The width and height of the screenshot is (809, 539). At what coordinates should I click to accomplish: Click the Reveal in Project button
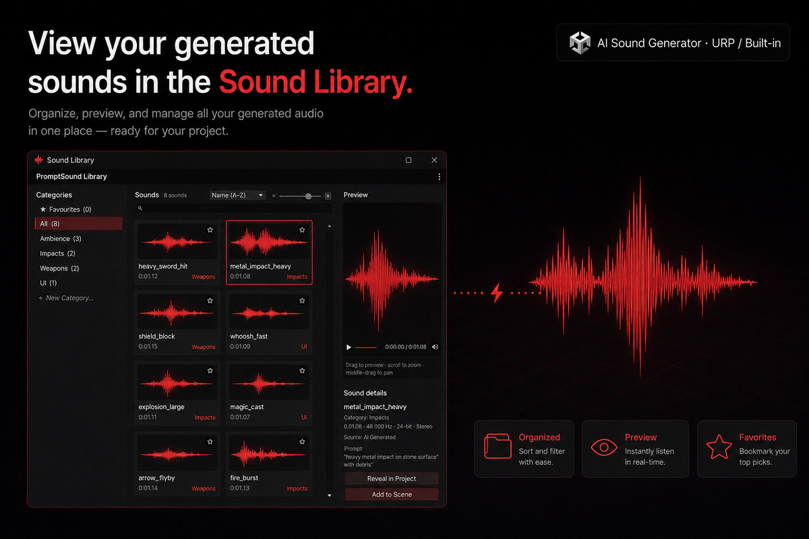coord(392,478)
